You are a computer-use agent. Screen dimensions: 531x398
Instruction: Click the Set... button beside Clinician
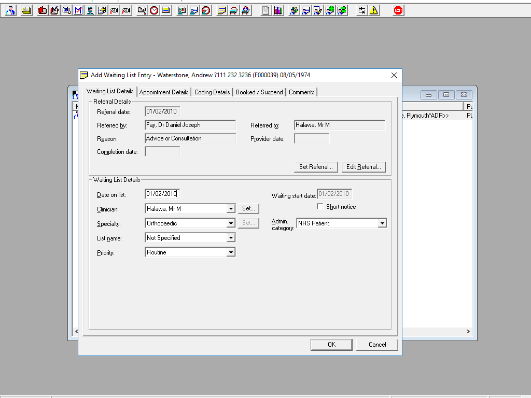coord(248,208)
